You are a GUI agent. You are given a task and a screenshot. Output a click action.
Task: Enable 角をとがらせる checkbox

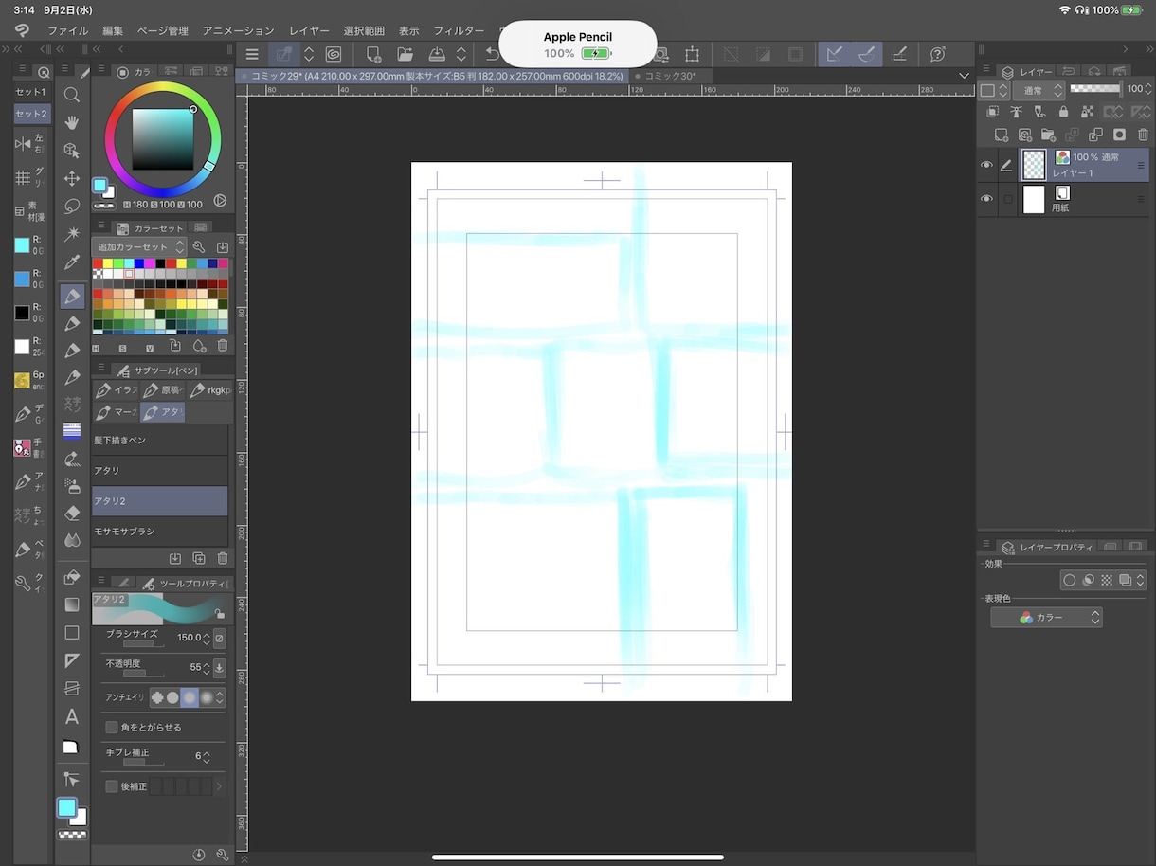(112, 727)
